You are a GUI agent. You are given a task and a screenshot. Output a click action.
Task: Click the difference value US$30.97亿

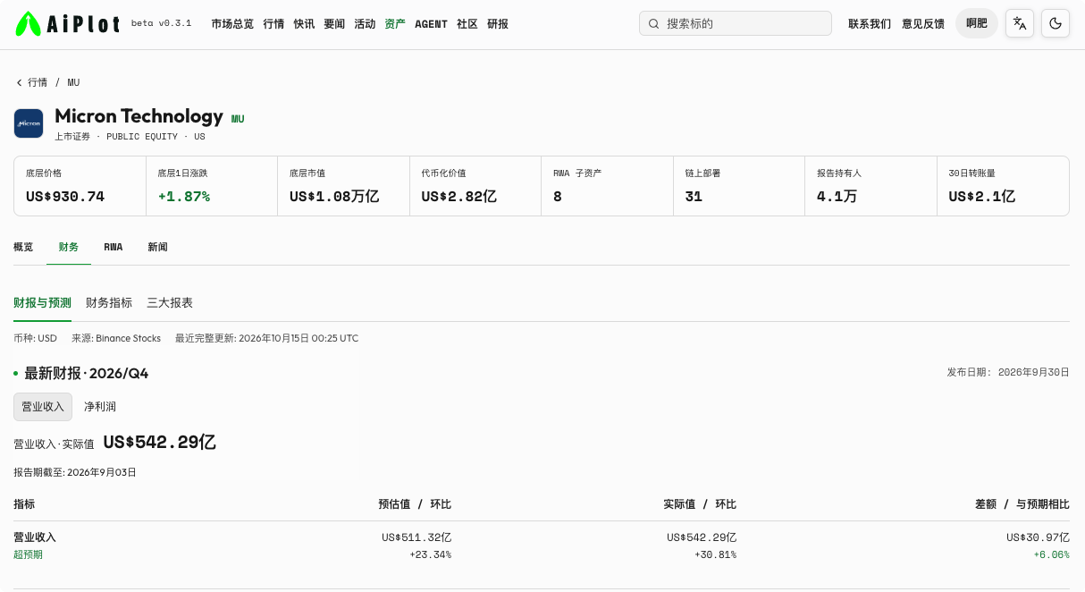pyautogui.click(x=1038, y=537)
